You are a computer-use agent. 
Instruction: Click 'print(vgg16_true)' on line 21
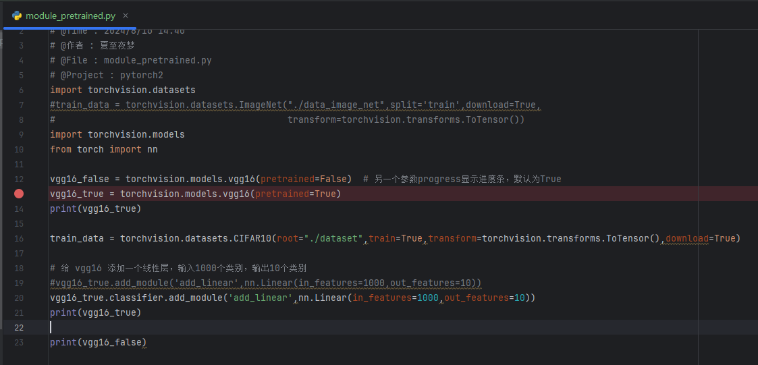click(96, 313)
